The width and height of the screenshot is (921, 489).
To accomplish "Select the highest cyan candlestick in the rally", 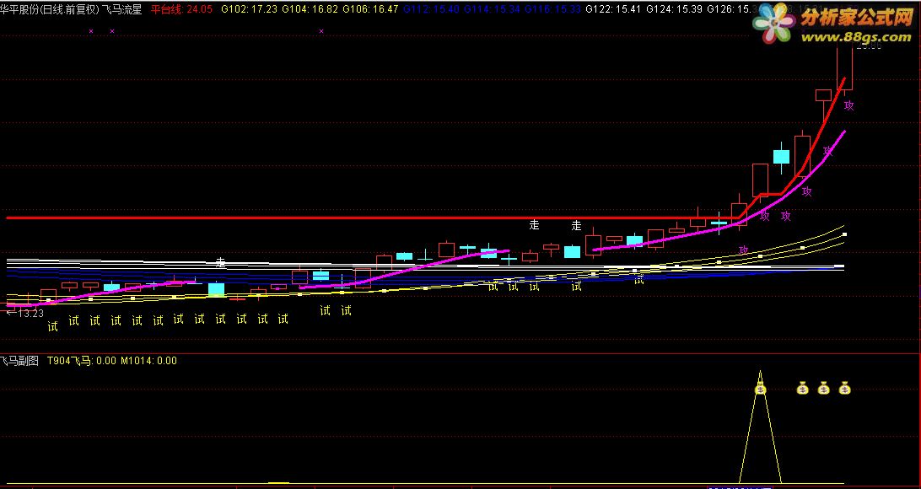I will (781, 156).
